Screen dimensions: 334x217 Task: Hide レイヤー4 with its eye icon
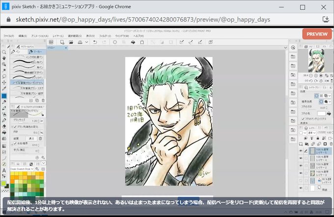[x=301, y=158]
